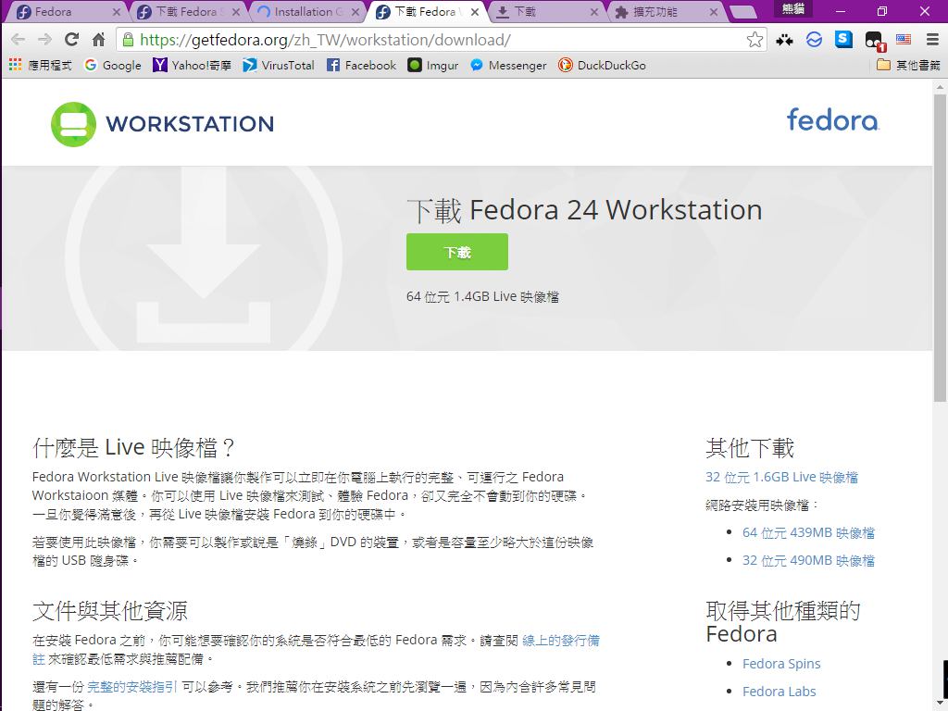This screenshot has width=948, height=711.
Task: Open the Facebook bookmark
Action: coord(362,66)
